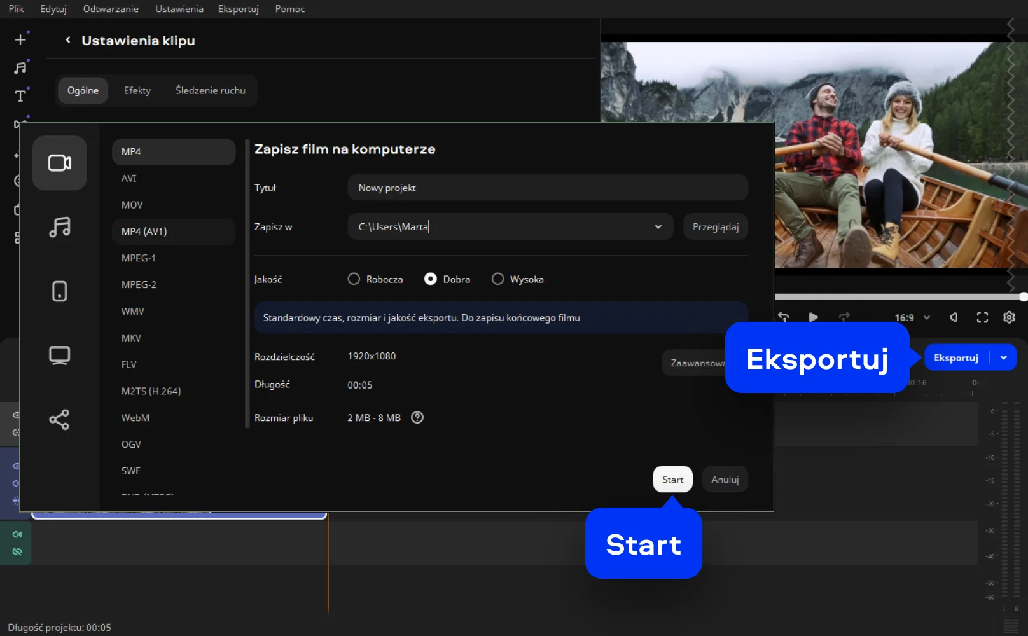Screen dimensions: 1028x636
Task: Click the Start export button
Action: coord(672,480)
